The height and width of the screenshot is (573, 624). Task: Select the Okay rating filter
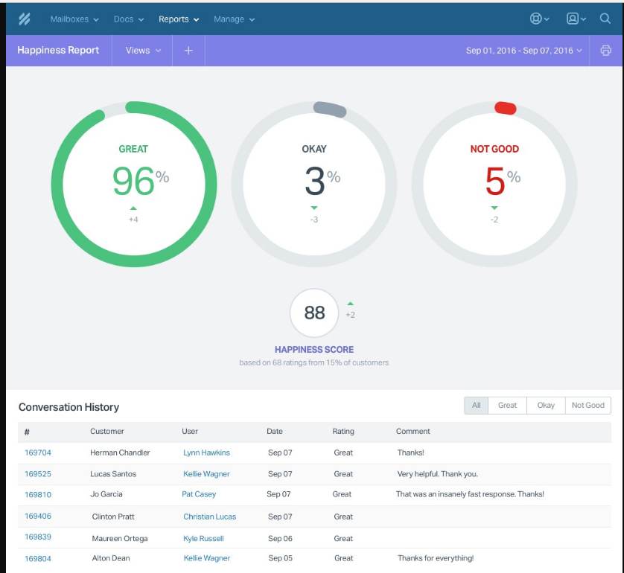546,406
